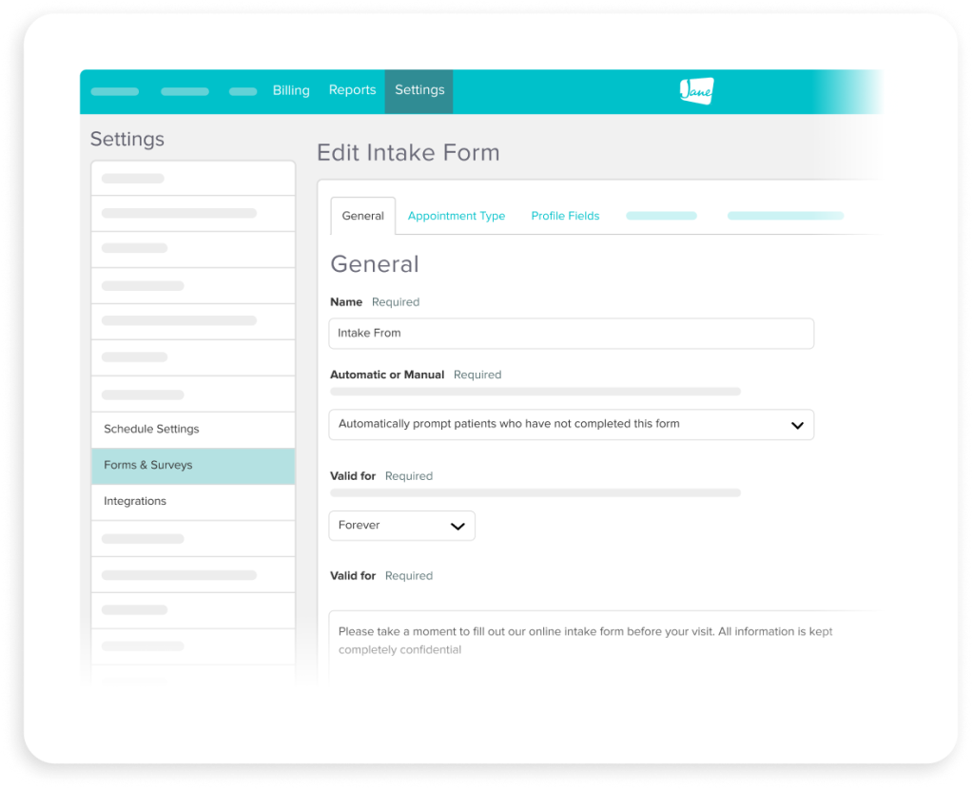The height and width of the screenshot is (789, 973).
Task: Go to the Settings navigation tab
Action: (x=418, y=90)
